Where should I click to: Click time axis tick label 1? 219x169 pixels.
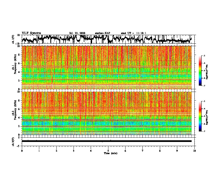39,151
